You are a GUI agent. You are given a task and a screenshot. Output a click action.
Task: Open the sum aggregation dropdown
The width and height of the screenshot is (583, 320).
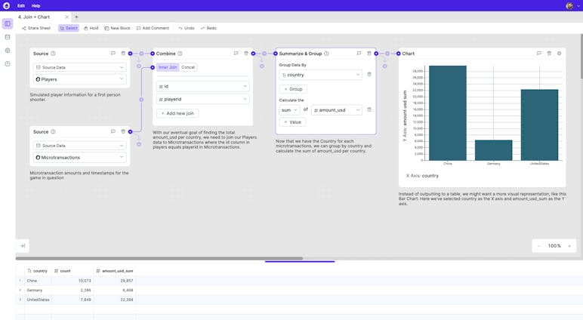tap(289, 110)
